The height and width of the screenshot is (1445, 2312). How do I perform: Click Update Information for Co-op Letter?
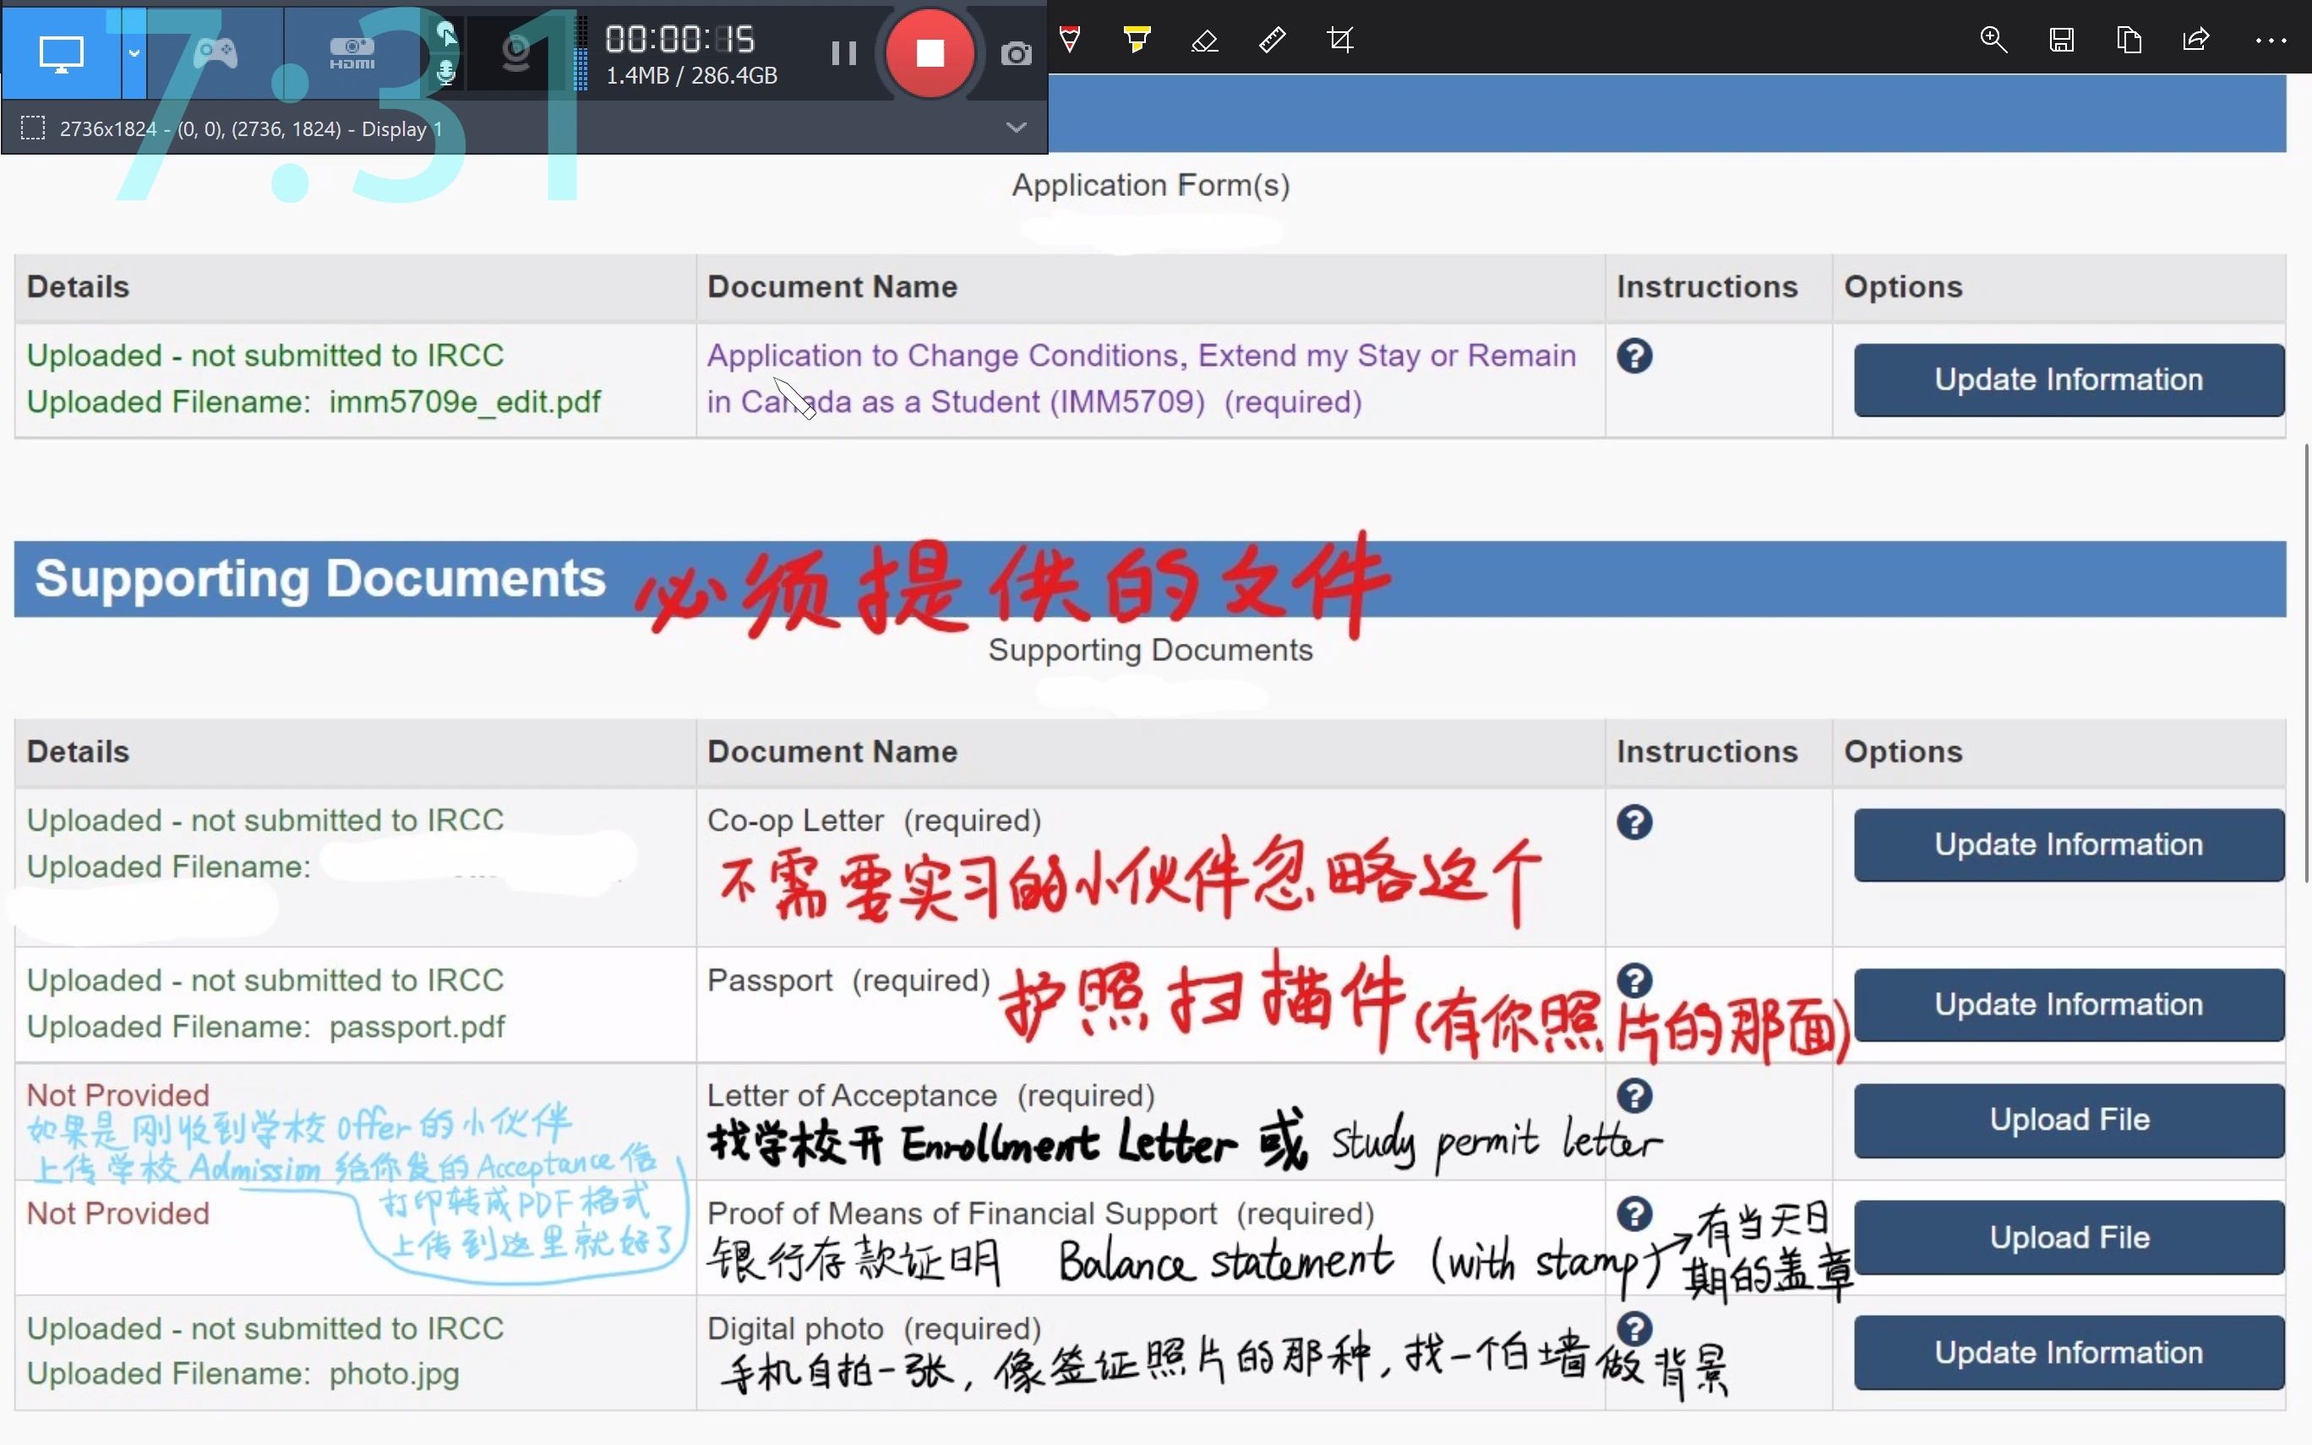[2069, 845]
